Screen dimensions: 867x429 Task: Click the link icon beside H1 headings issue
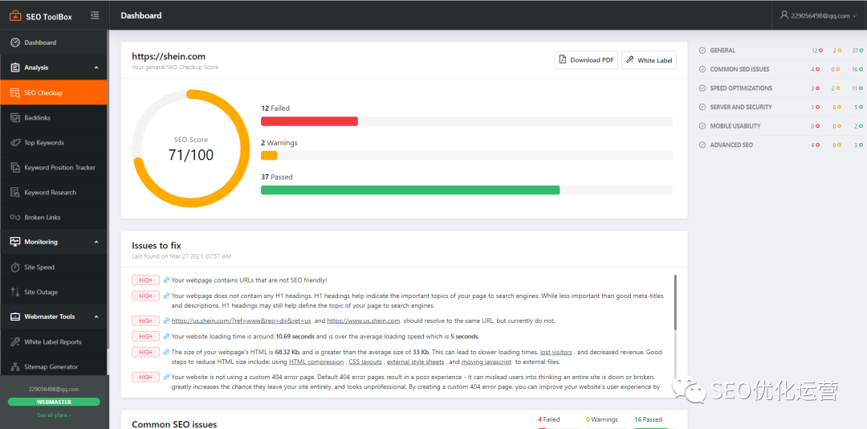pyautogui.click(x=166, y=296)
